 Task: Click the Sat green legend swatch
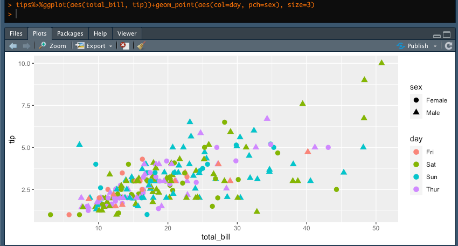pos(416,165)
